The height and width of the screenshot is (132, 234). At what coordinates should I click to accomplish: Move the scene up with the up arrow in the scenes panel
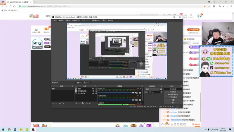point(60,103)
